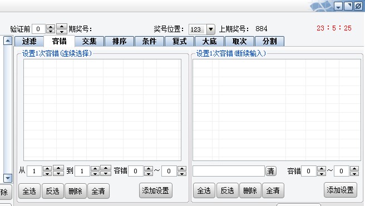Viewport: 365px width, 206px height.
Task: Switch to the 交集 tab
Action: pos(90,41)
